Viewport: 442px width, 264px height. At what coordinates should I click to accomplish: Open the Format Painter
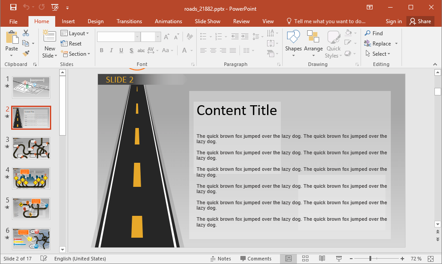[25, 54]
